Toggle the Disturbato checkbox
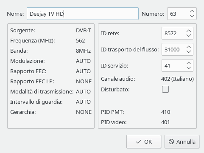 [165, 89]
